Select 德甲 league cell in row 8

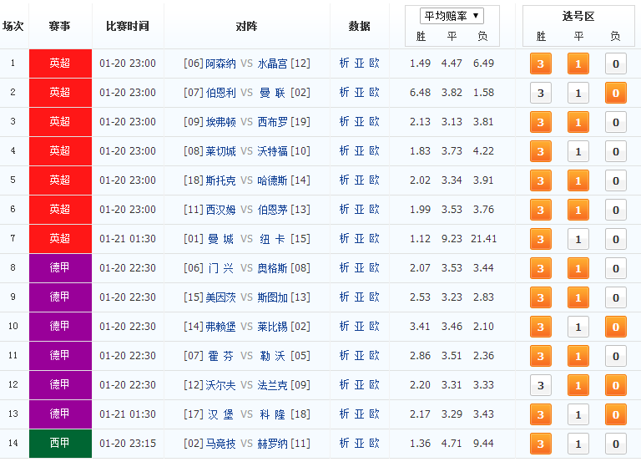60,268
